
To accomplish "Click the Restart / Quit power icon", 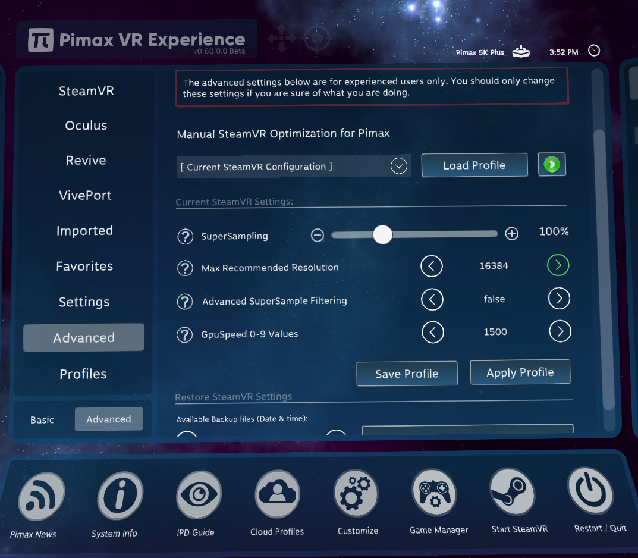I will tap(590, 490).
